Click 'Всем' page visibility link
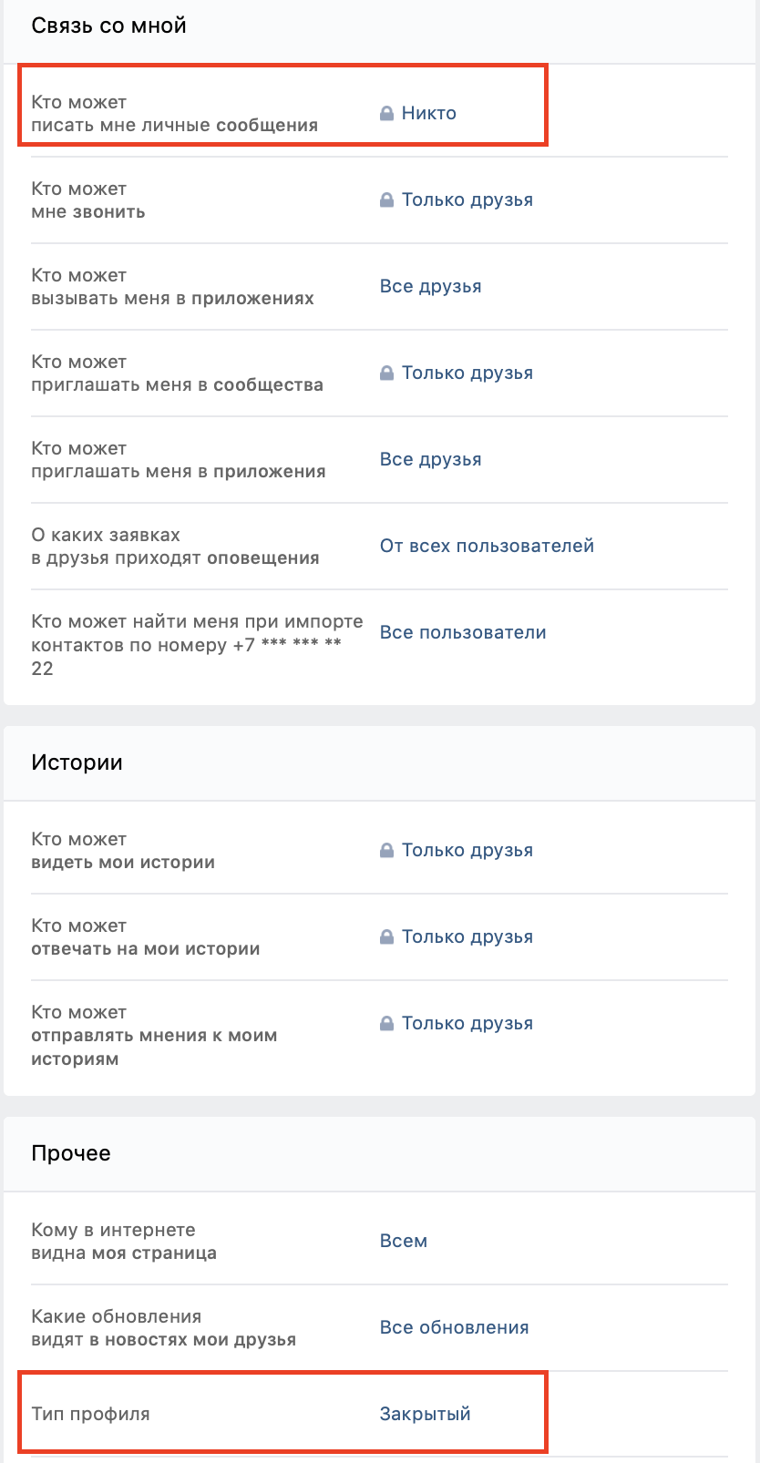The image size is (760, 1463). point(403,1241)
